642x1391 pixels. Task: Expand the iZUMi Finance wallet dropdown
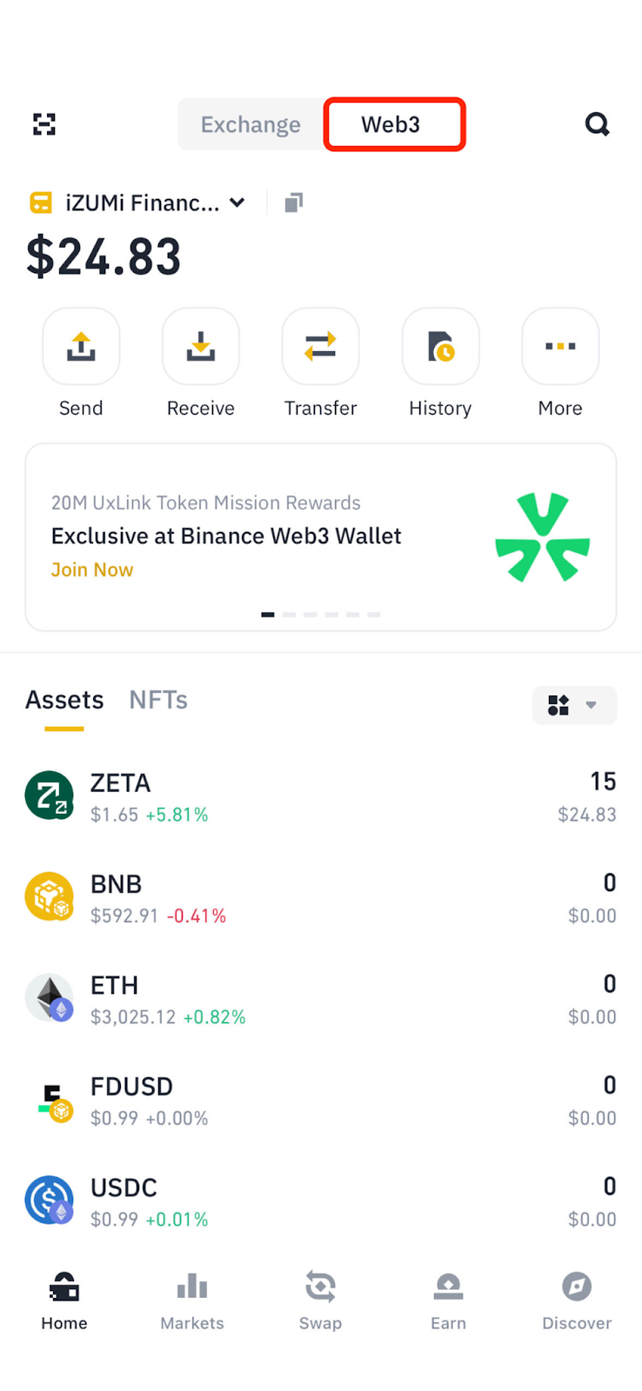[237, 203]
